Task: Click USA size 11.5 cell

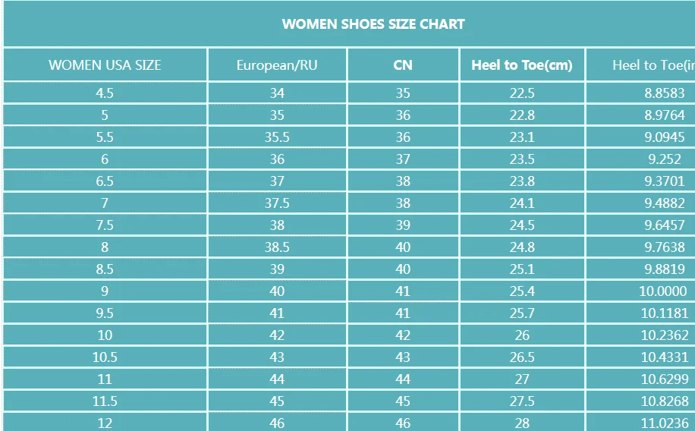Action: point(105,401)
